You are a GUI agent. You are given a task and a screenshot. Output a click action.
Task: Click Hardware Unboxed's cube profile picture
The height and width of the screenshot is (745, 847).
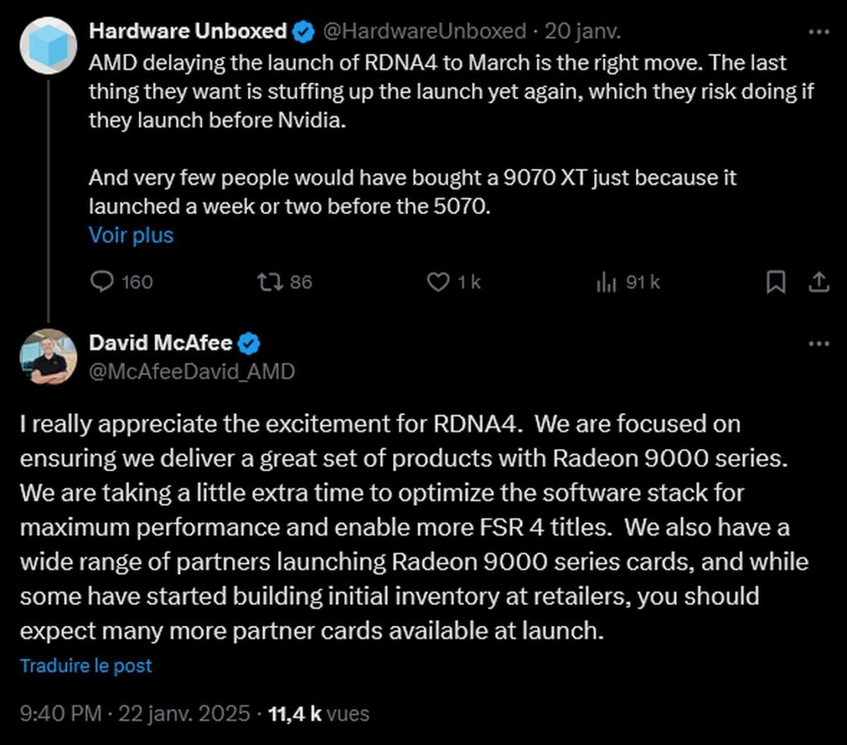point(48,44)
